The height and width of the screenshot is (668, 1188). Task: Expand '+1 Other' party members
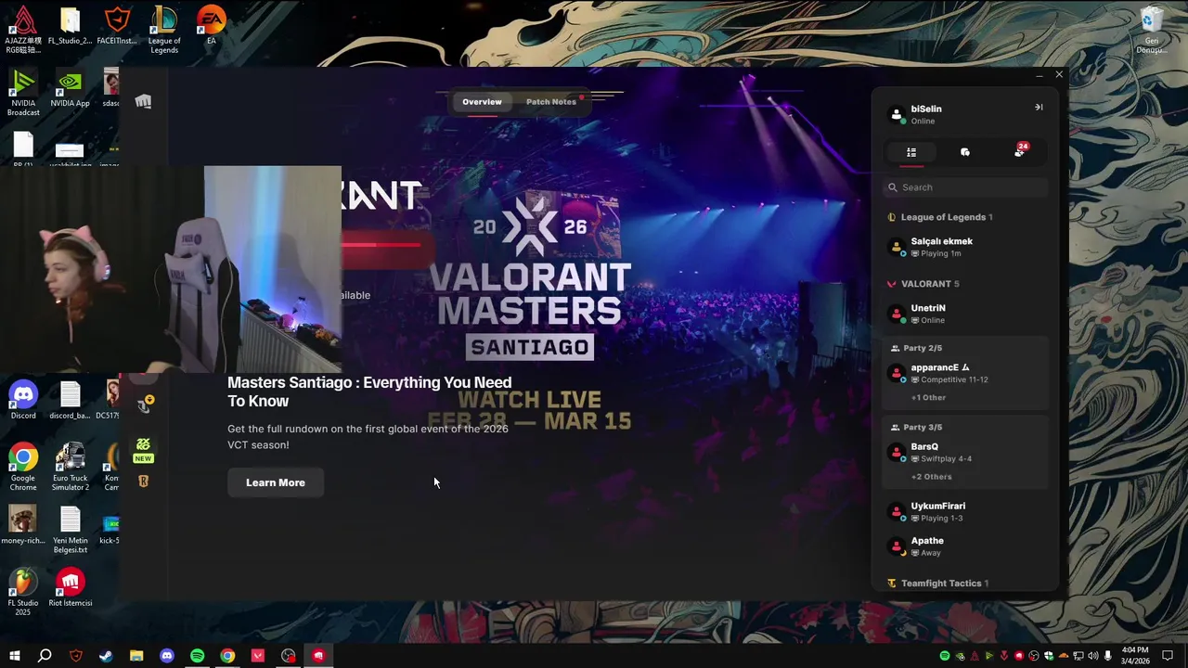pyautogui.click(x=928, y=398)
